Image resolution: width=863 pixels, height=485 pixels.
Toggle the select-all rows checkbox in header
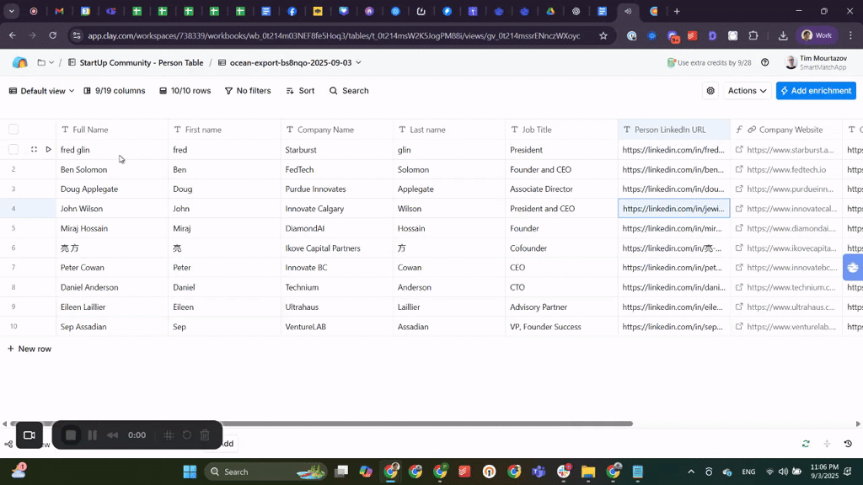pos(13,130)
